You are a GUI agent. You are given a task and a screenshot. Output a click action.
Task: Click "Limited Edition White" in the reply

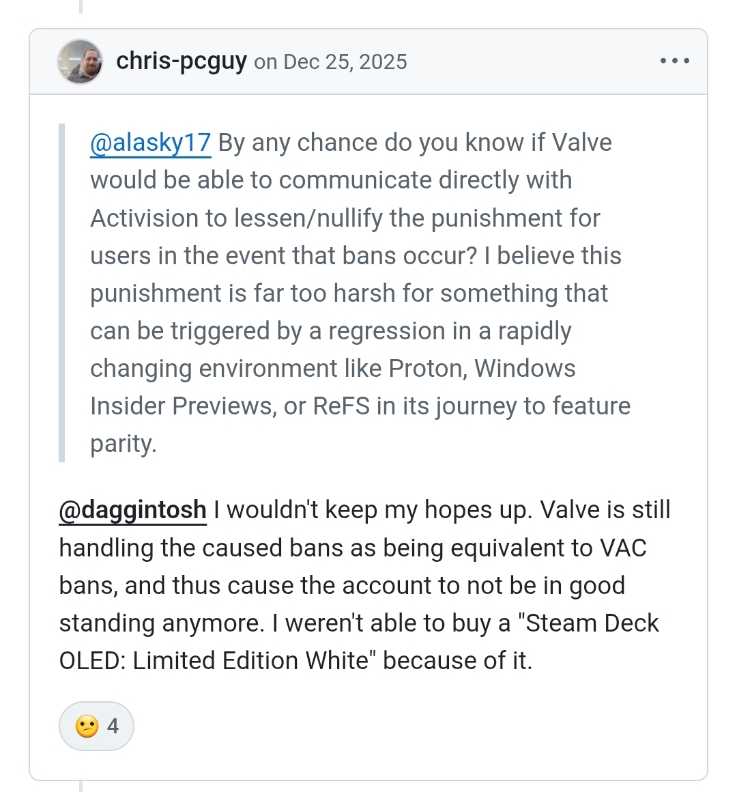point(250,661)
